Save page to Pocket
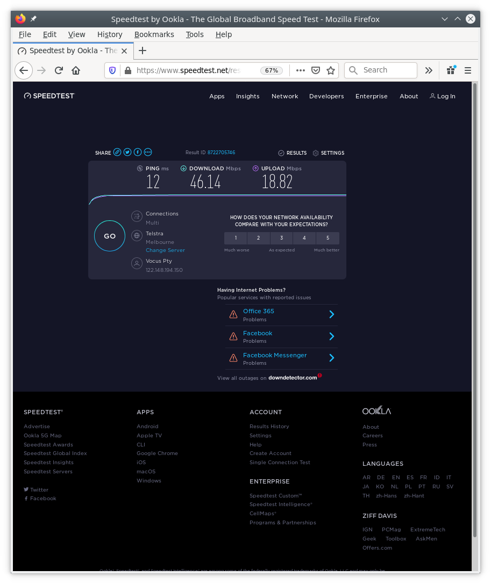This screenshot has height=584, width=491. (315, 70)
